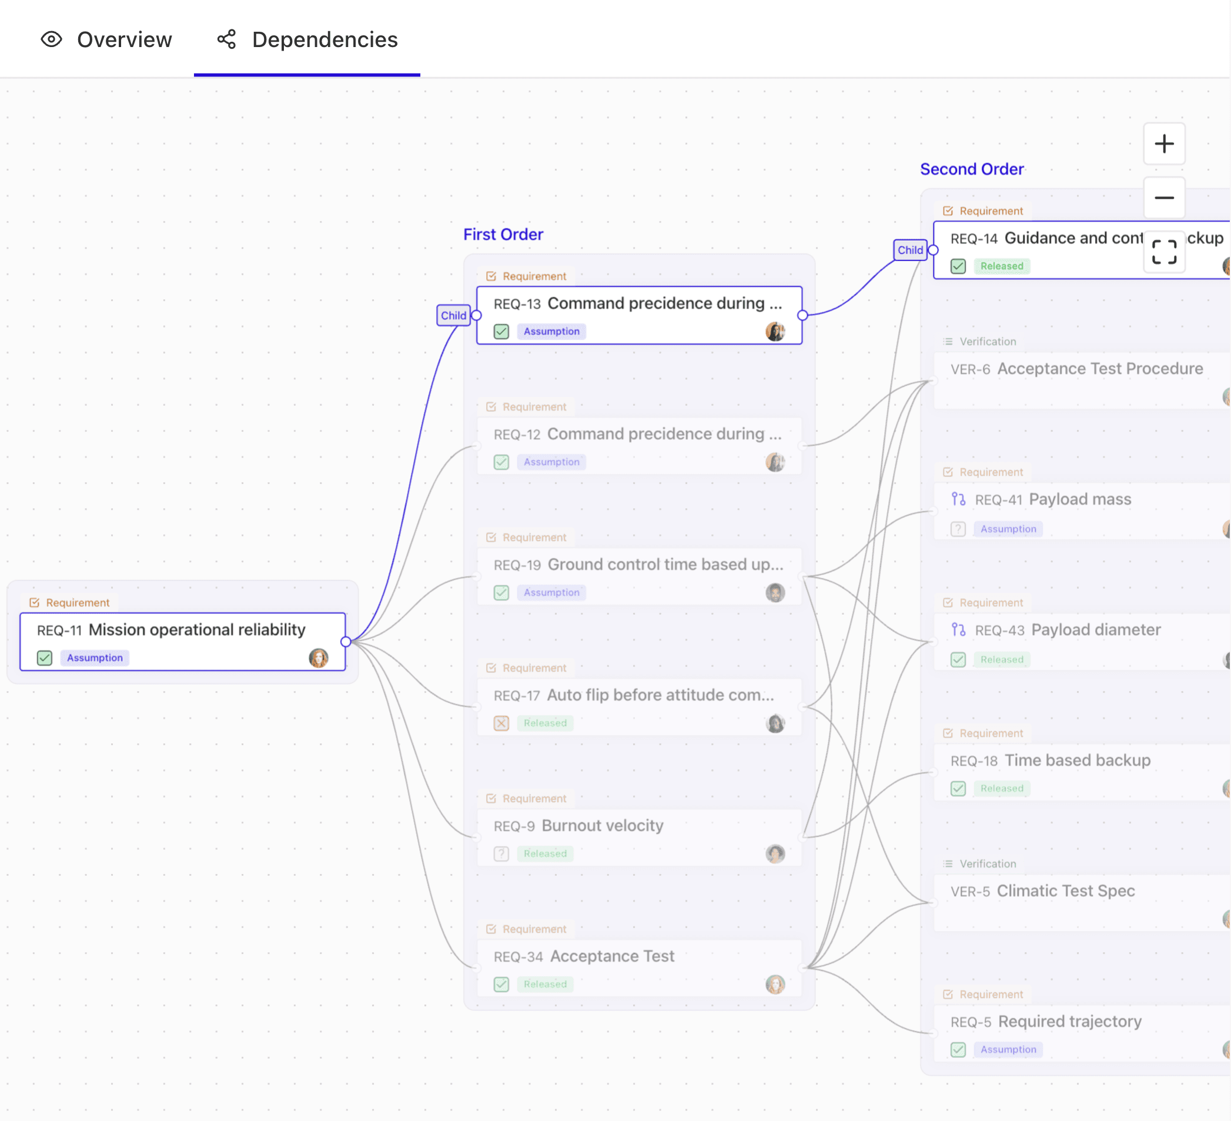The image size is (1231, 1121).
Task: Click the Child connector badge on REQ-13
Action: pyautogui.click(x=454, y=315)
